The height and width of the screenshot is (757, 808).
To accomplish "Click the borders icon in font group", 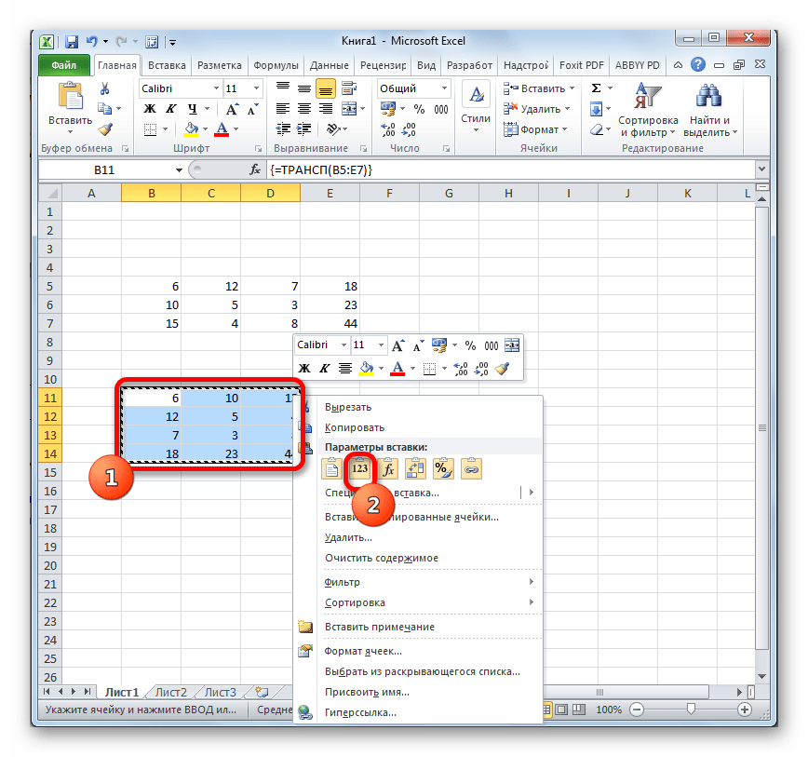I will coord(150,129).
